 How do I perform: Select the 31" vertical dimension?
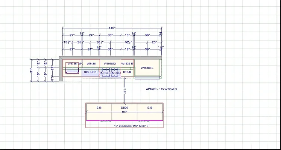click(32, 70)
